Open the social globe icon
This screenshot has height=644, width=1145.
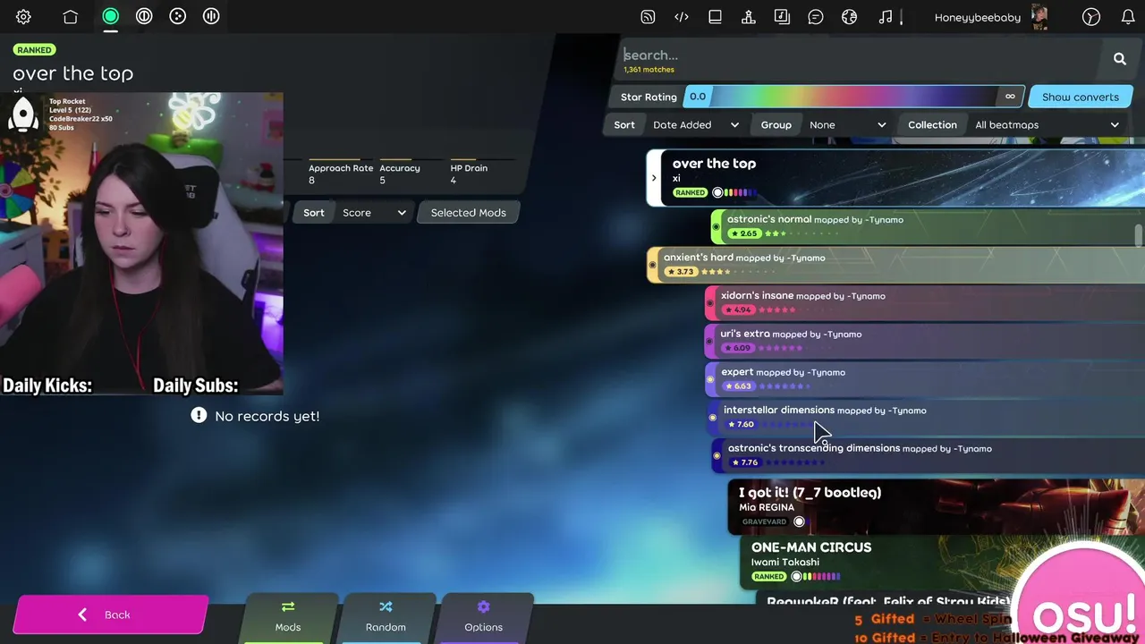click(849, 17)
